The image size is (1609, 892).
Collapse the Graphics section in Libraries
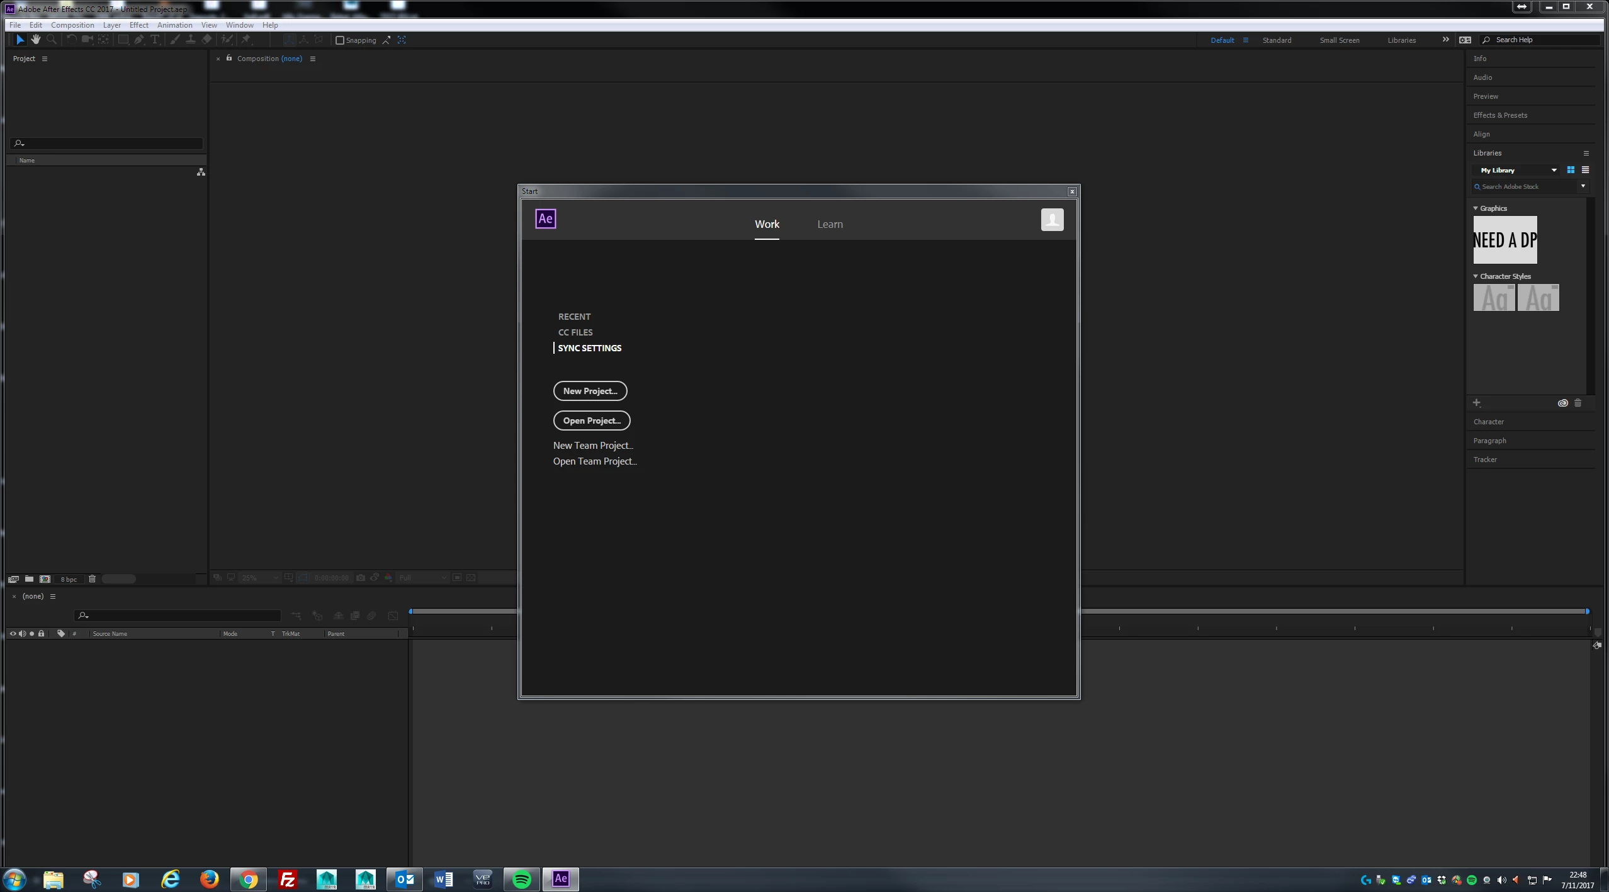tap(1476, 208)
